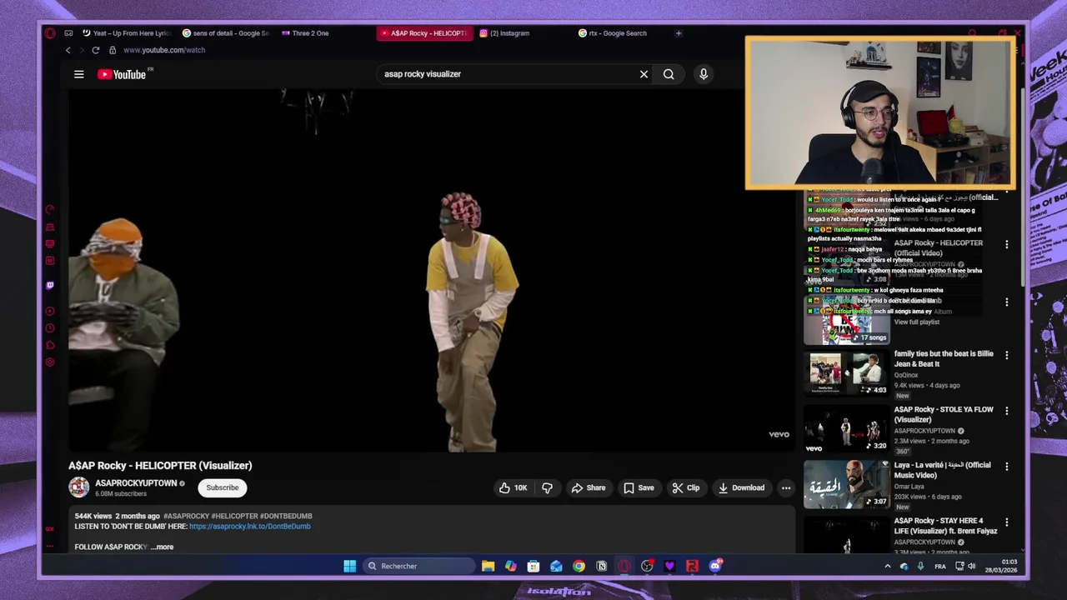Click the www.youtube.com/watch address bar
The width and height of the screenshot is (1067, 600).
(x=164, y=50)
